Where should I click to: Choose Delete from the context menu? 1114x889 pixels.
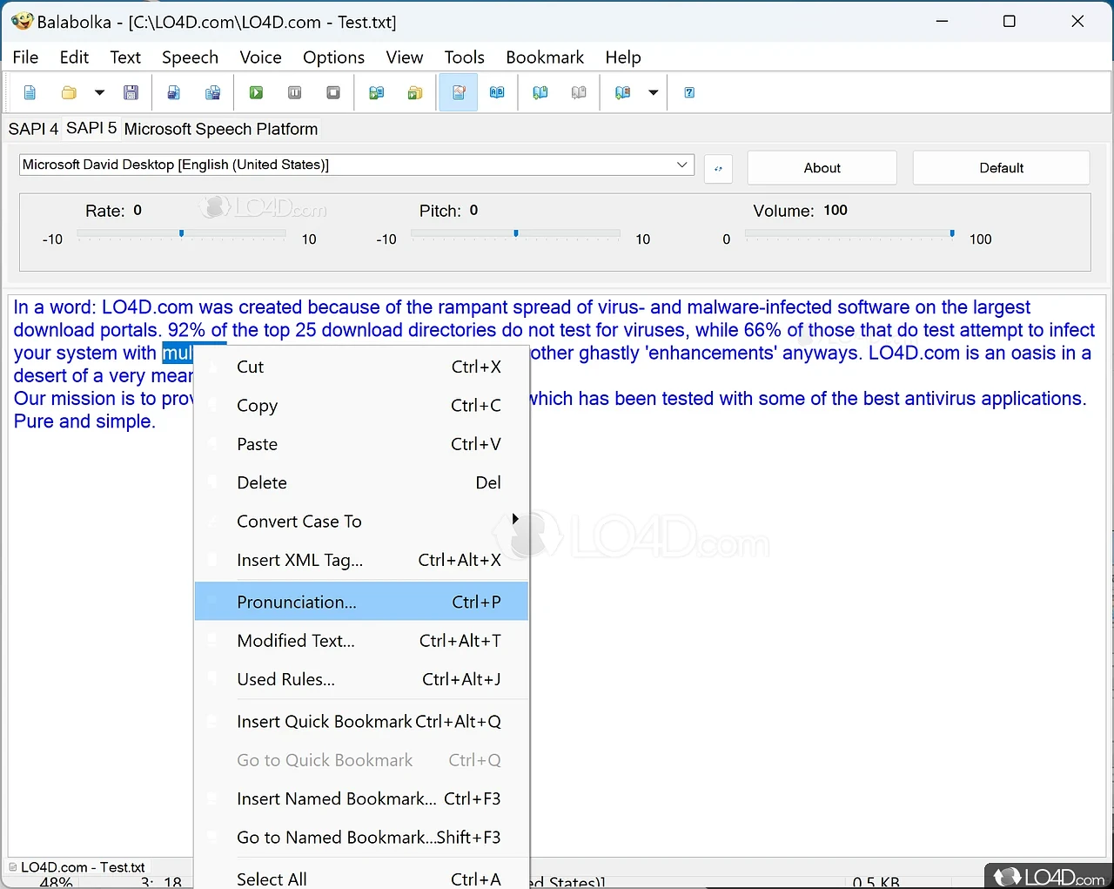tap(361, 482)
